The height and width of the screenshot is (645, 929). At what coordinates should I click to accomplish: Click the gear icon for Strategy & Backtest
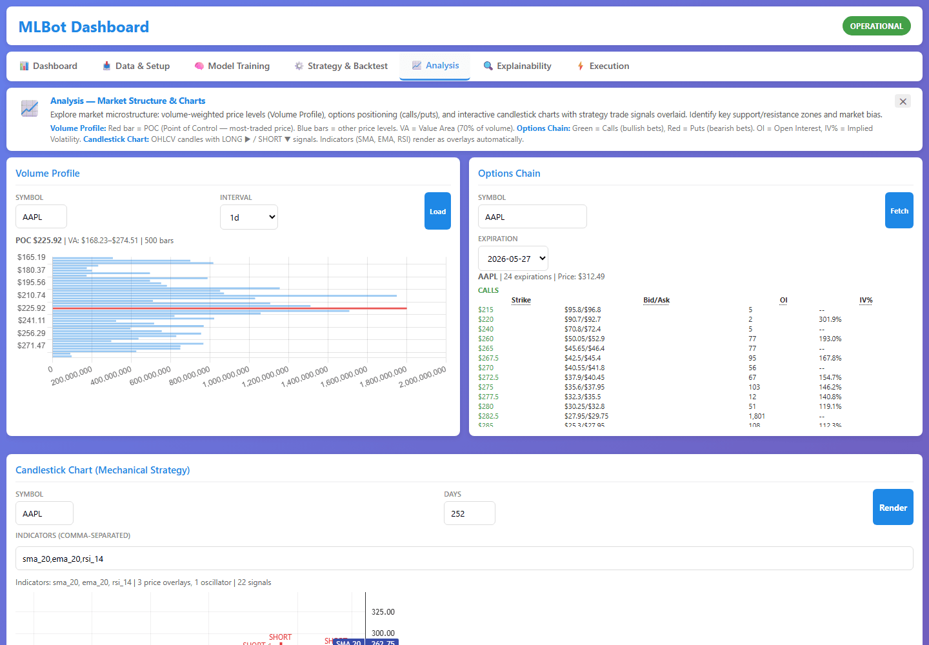pyautogui.click(x=299, y=66)
